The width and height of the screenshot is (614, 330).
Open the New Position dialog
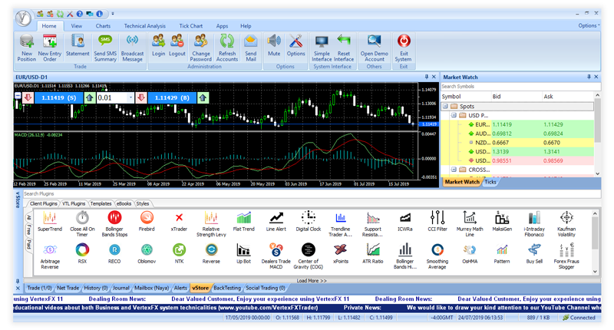[x=27, y=48]
